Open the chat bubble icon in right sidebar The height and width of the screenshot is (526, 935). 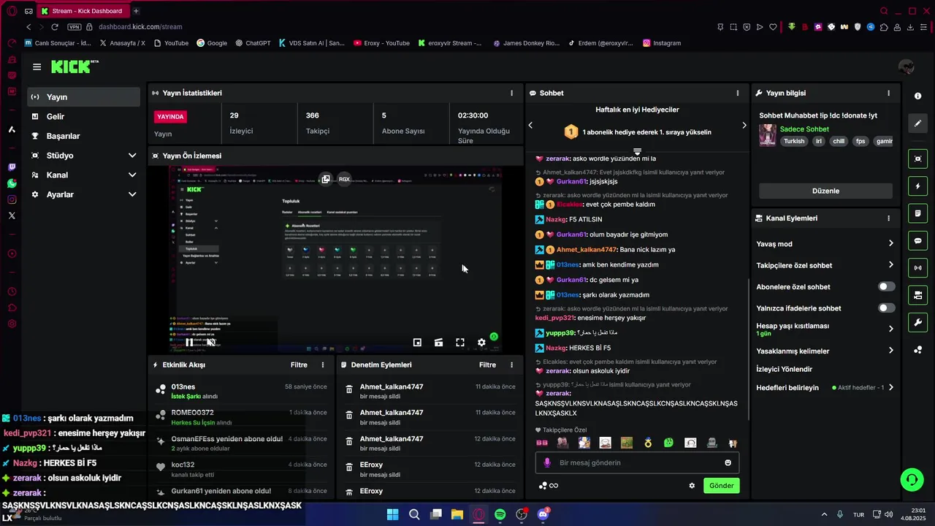[918, 240]
